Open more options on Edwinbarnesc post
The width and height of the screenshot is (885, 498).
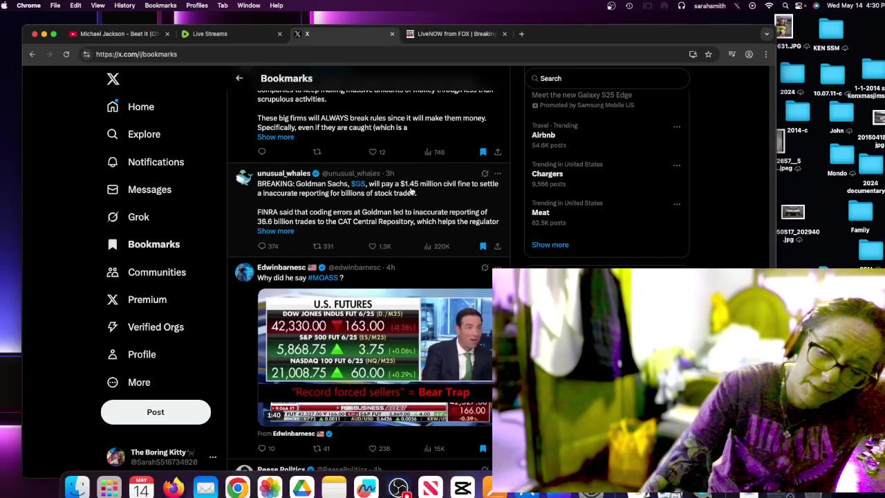coord(497,268)
